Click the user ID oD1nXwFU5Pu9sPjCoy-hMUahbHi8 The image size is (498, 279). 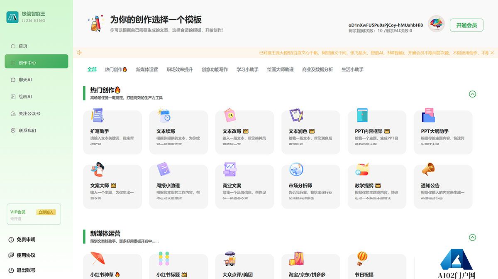[x=386, y=25]
